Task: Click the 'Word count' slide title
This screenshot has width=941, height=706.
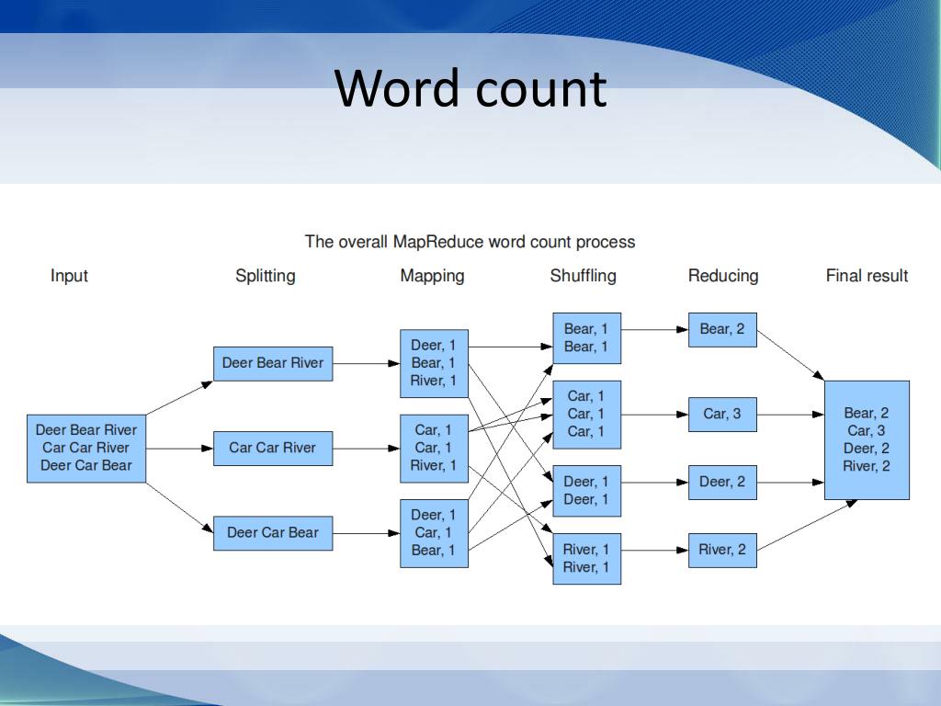Action: pyautogui.click(x=471, y=89)
